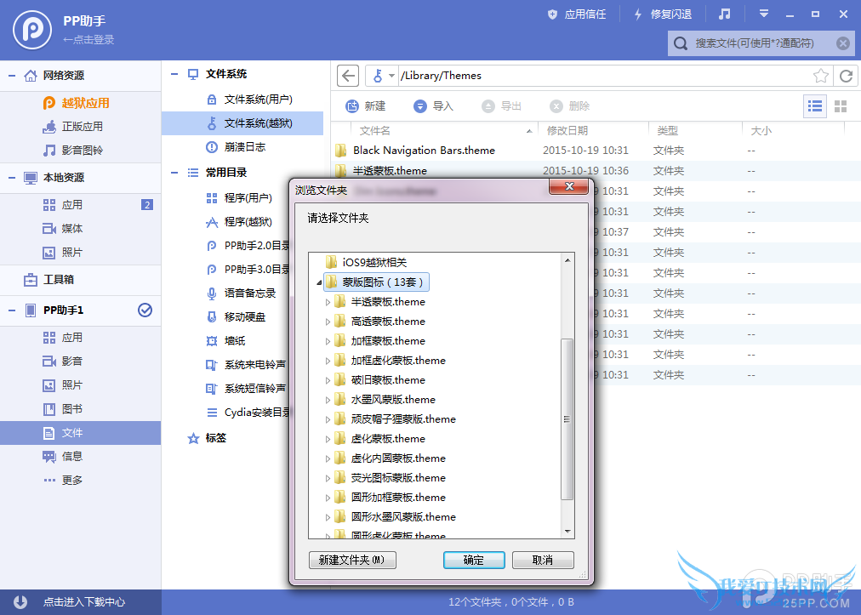Open 程序(越狱) directory
Viewport: 861px width, 615px height.
239,222
